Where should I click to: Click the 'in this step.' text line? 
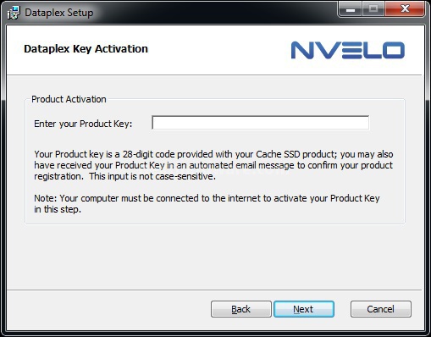click(x=58, y=209)
